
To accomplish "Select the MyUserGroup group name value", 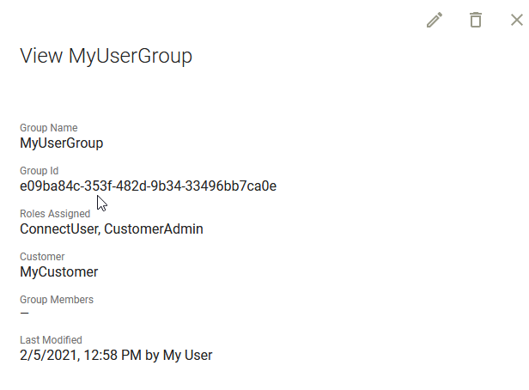I will pos(62,143).
